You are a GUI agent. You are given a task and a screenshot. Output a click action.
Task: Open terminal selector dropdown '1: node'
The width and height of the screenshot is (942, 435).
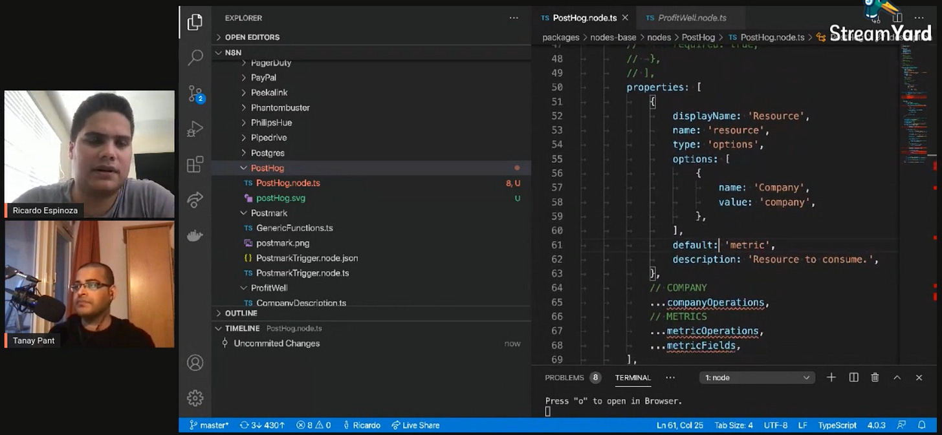point(758,377)
